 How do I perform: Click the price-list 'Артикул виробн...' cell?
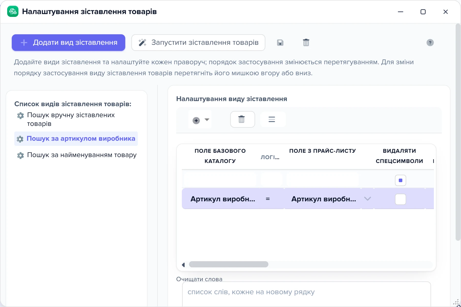323,199
